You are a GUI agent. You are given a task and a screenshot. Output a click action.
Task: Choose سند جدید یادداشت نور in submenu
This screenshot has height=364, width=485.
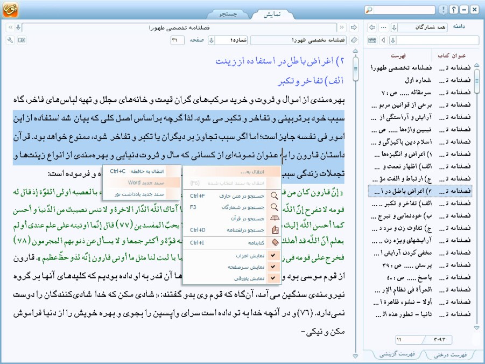point(142,194)
